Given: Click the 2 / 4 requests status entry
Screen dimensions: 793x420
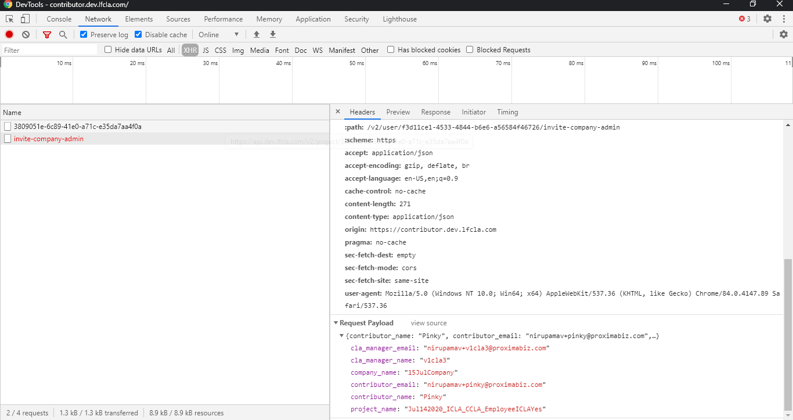Looking at the screenshot, I should 27,413.
